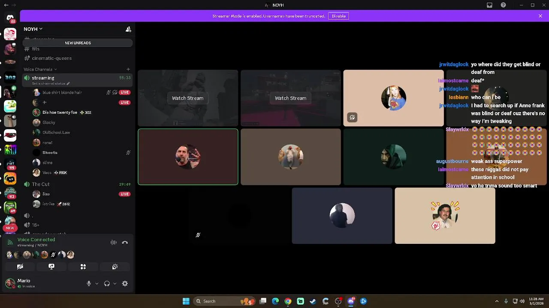Toggle microphone mute in user panel

pos(89,284)
